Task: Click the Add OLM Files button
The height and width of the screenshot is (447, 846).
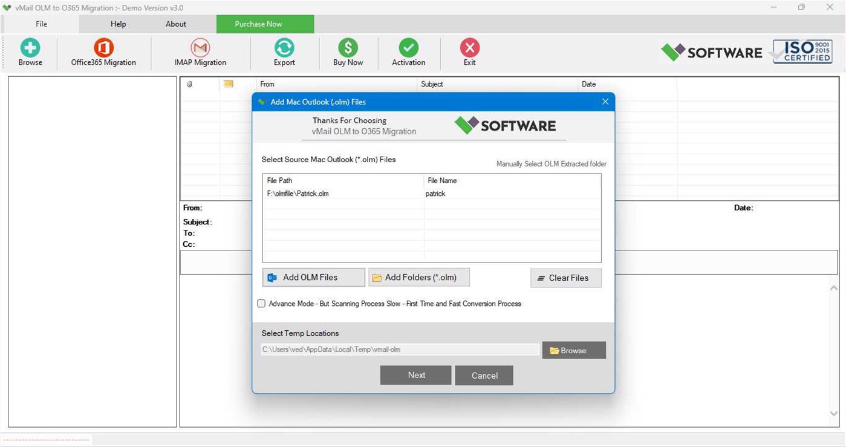Action: [x=314, y=278]
